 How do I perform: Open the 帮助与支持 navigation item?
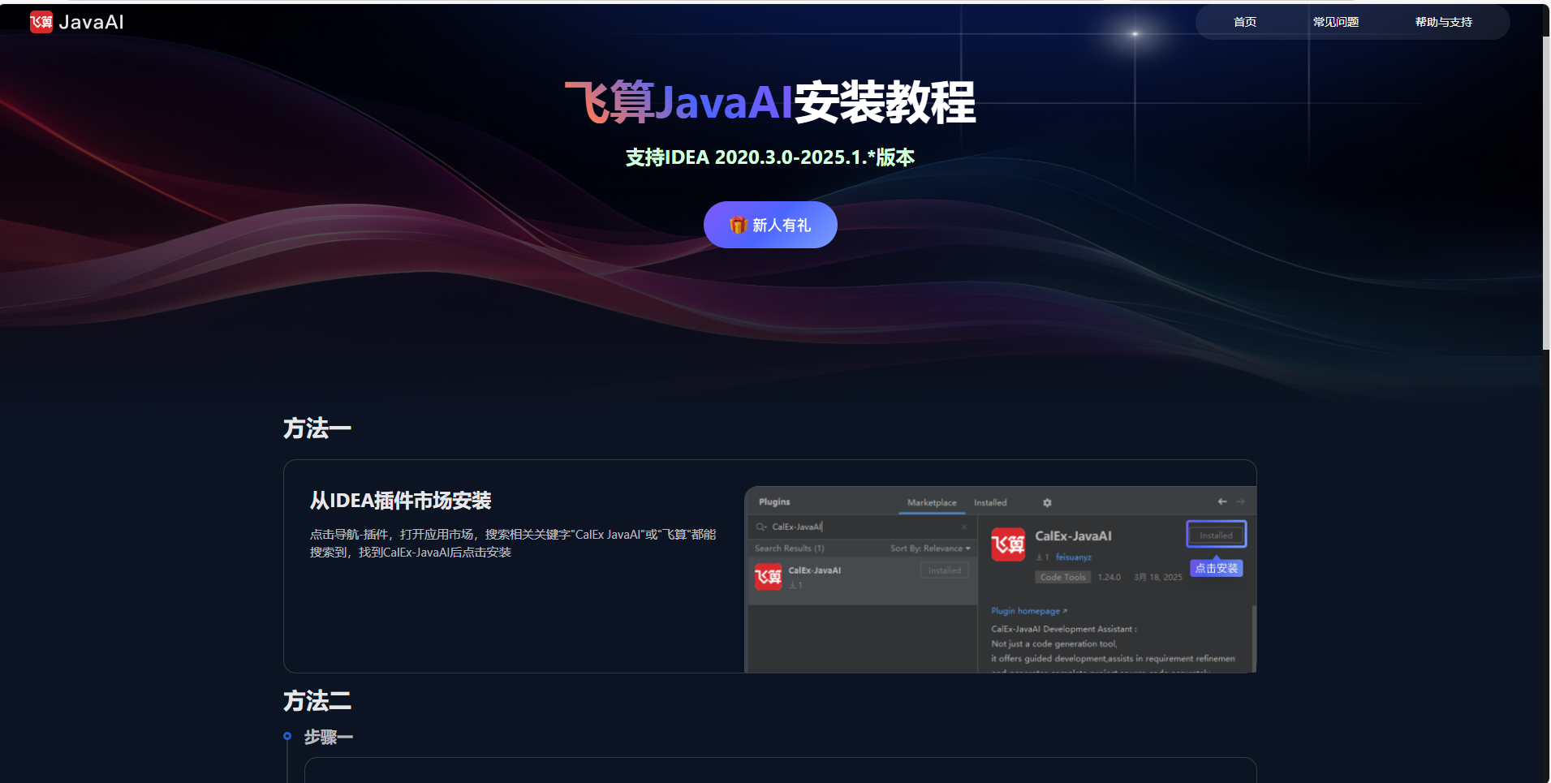[1443, 22]
